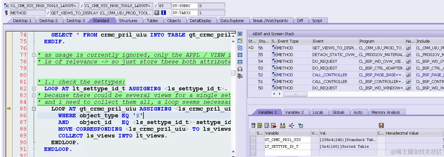Open the Locals tab
Image resolution: width=444 pixels, height=157 pixels.
[318, 112]
